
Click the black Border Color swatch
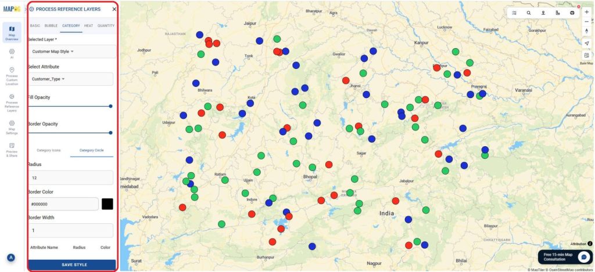point(107,204)
